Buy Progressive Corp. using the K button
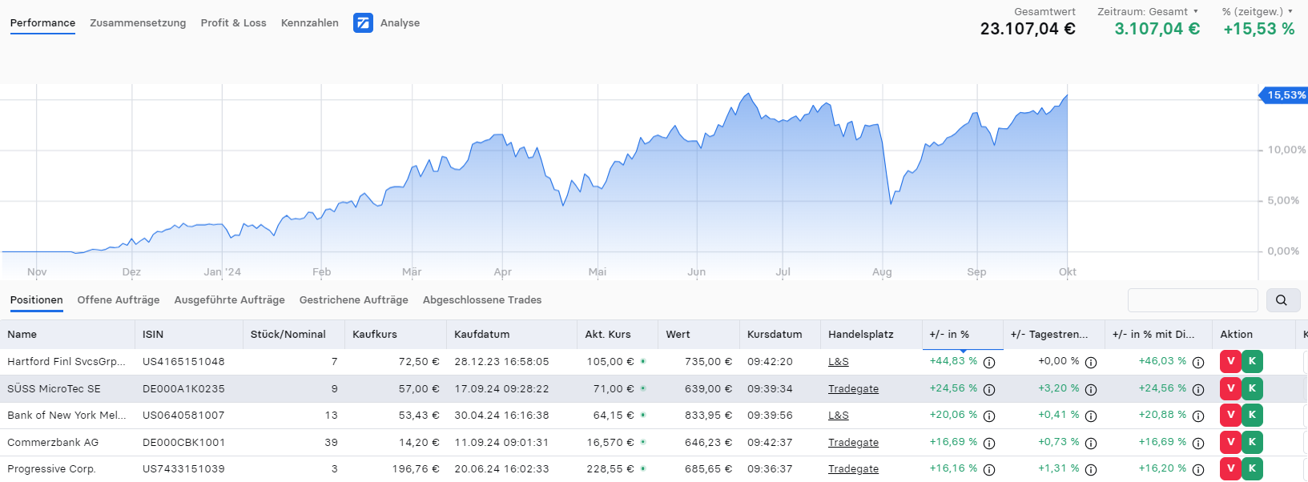 1252,468
